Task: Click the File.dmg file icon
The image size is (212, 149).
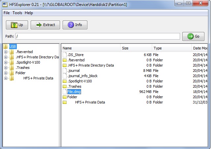Action: point(65,92)
